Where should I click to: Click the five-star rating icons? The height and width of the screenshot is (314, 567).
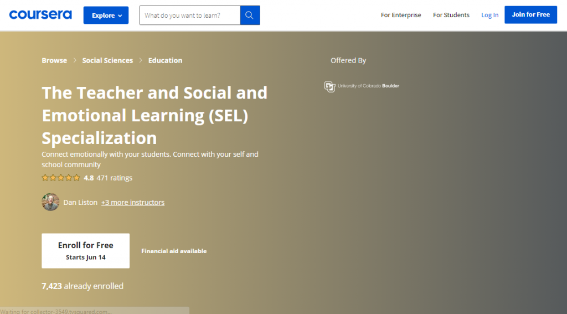[61, 178]
